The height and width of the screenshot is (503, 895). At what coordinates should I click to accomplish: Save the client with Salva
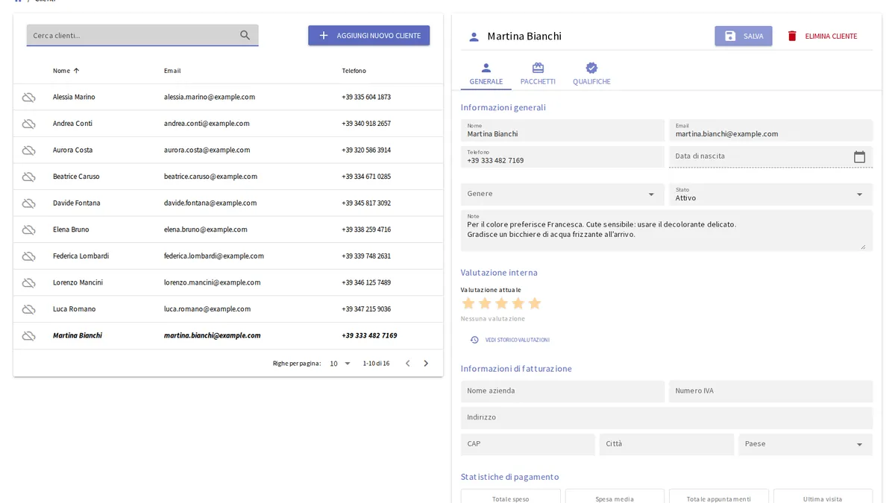(744, 36)
